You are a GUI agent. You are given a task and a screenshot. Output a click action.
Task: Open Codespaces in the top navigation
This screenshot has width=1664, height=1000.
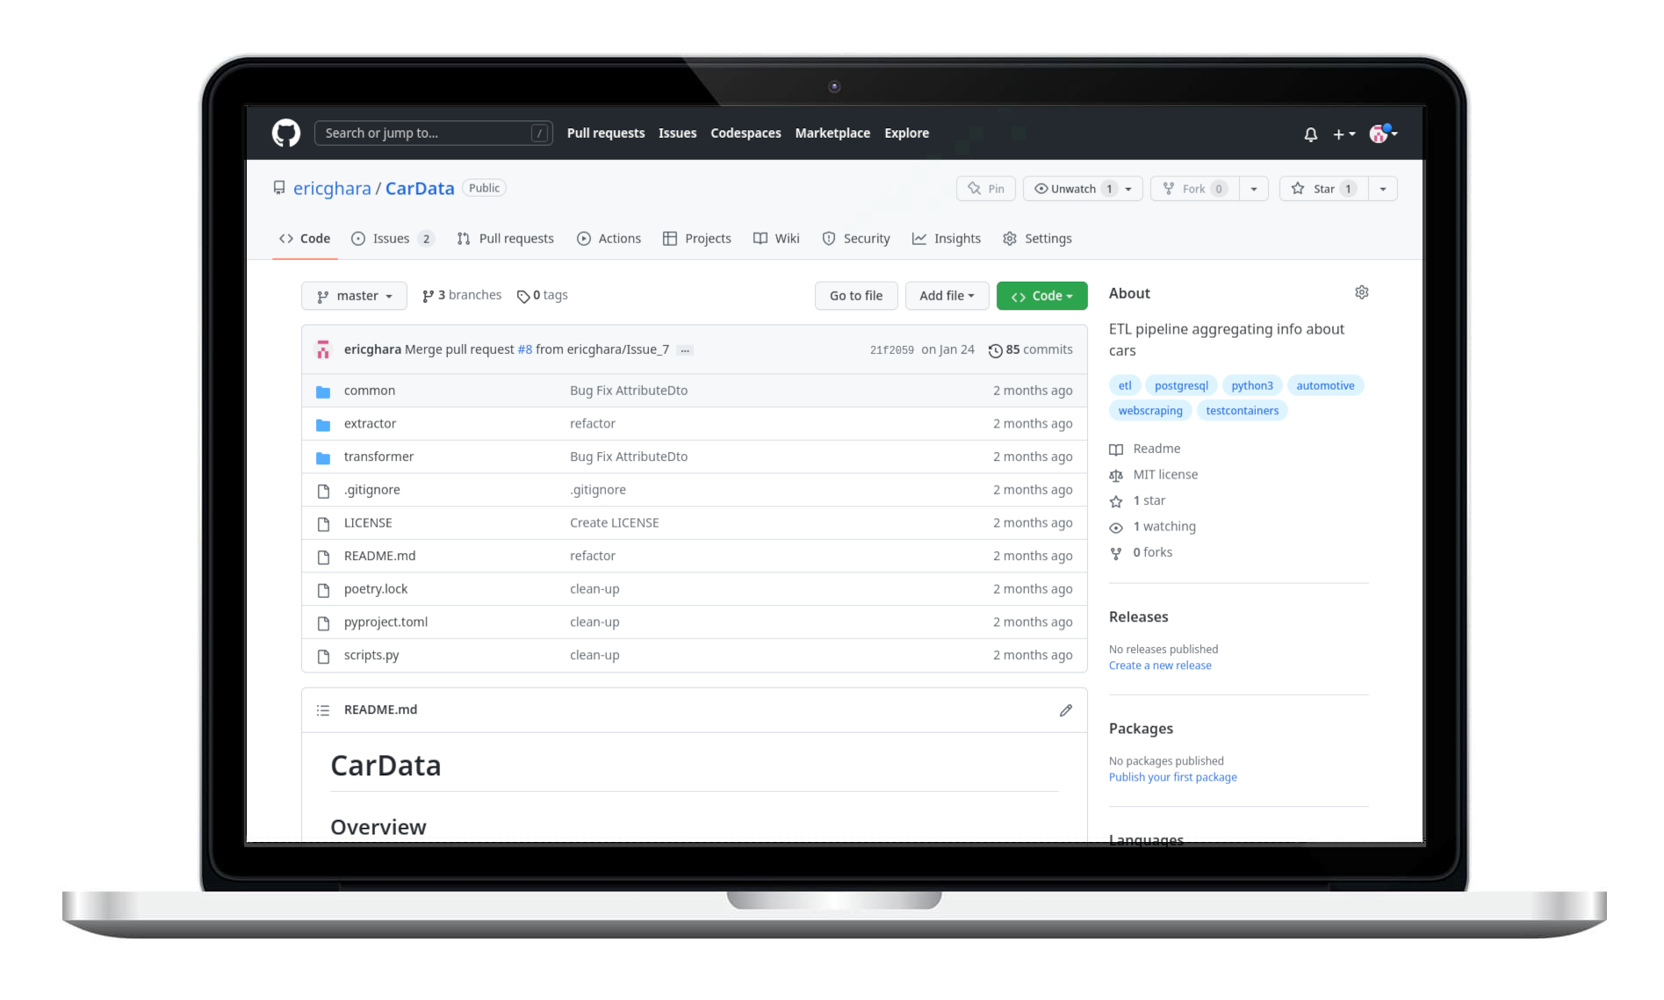tap(746, 133)
